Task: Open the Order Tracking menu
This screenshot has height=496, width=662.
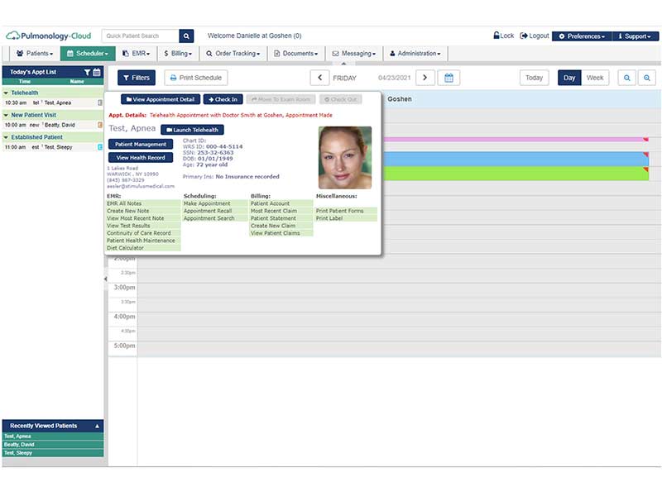Action: (233, 54)
